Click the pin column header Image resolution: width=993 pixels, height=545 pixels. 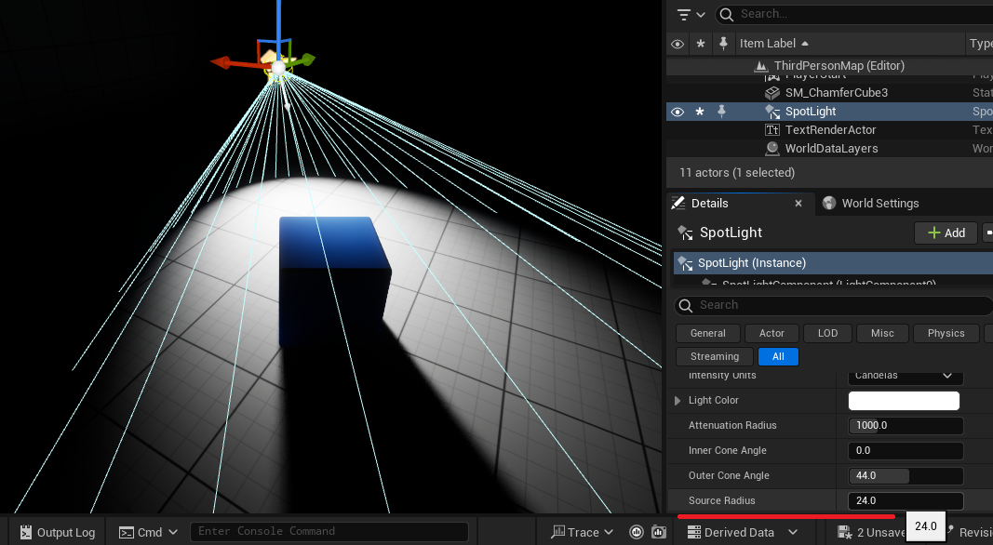click(722, 43)
